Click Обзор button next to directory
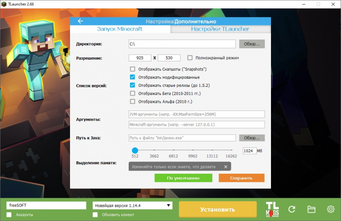Viewport: 341px width, 221px height. point(252,44)
